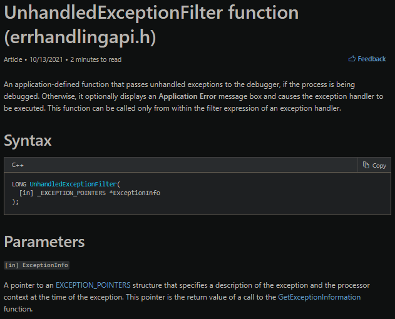The height and width of the screenshot is (319, 395).
Task: Open the Feedback link
Action: click(371, 59)
